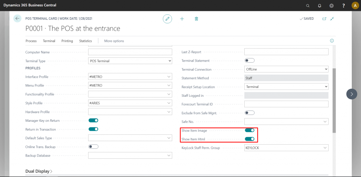Image resolution: width=361 pixels, height=177 pixels.
Task: Toggle Manager Key on Return
Action: [93, 120]
